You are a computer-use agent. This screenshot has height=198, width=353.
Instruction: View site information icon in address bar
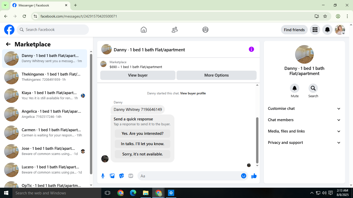[x=36, y=16]
